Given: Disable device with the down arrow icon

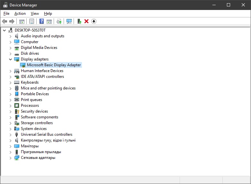Looking at the screenshot, I should coord(94,21).
